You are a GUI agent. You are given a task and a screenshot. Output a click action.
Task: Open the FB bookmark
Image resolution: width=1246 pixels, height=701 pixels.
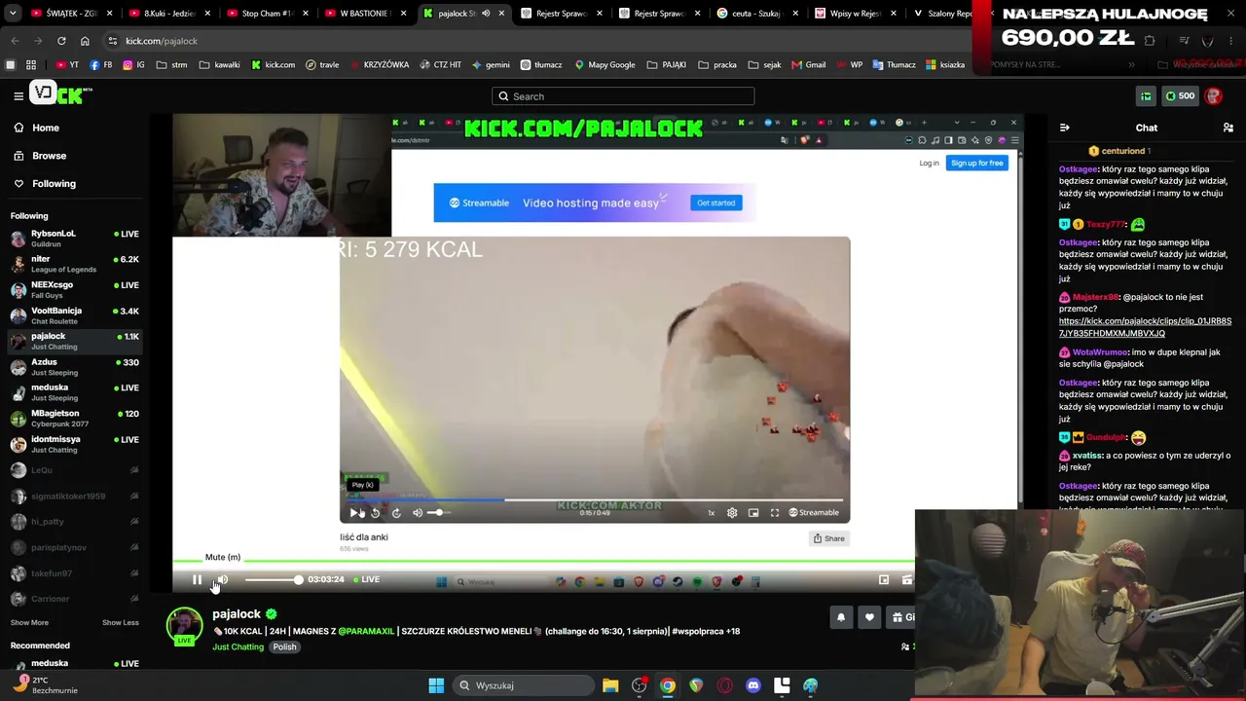click(101, 65)
